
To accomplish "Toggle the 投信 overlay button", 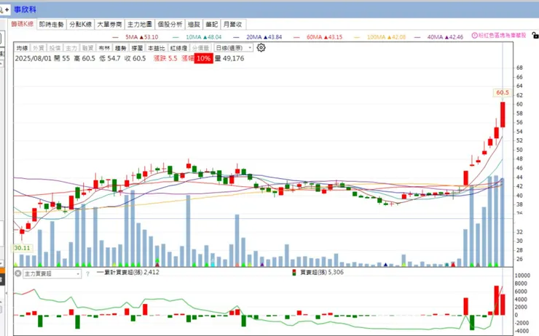I will point(55,48).
